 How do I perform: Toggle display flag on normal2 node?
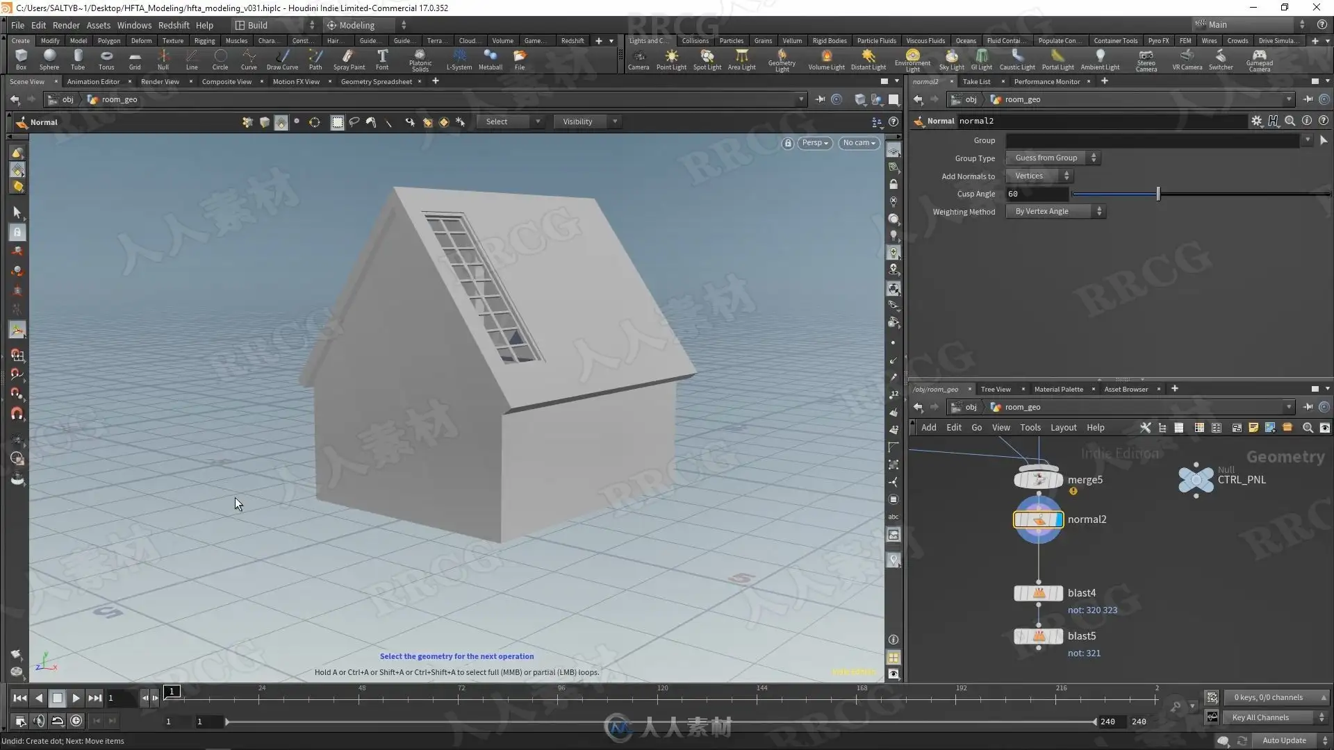pos(1057,519)
